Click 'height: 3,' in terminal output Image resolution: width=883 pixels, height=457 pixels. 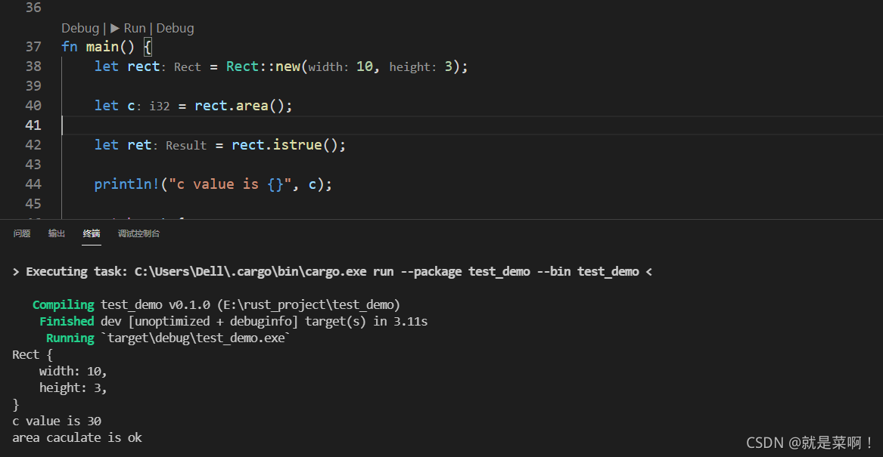click(x=73, y=388)
